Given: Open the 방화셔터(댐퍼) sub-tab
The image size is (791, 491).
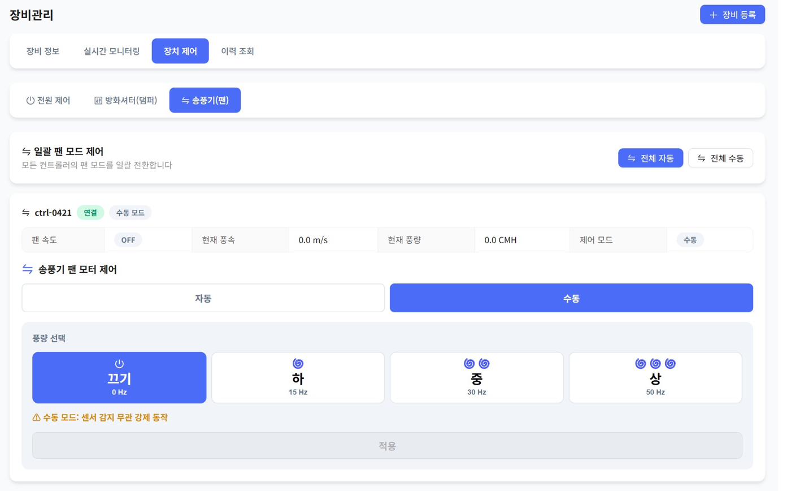Looking at the screenshot, I should 125,101.
